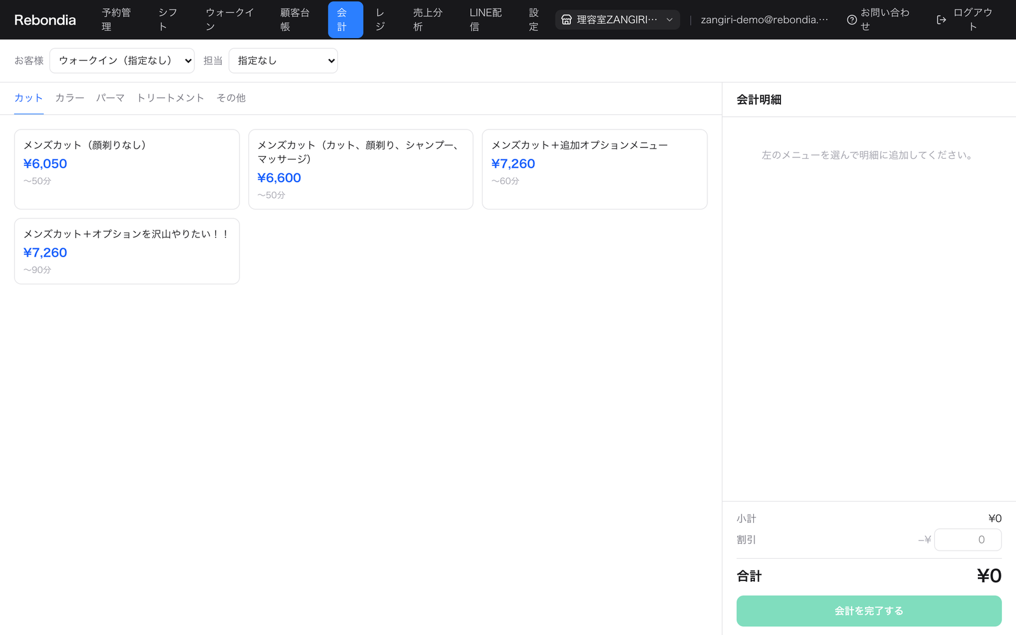Add メンズカット＋追加オプションメニュー card
Image resolution: width=1016 pixels, height=635 pixels.
pos(594,170)
